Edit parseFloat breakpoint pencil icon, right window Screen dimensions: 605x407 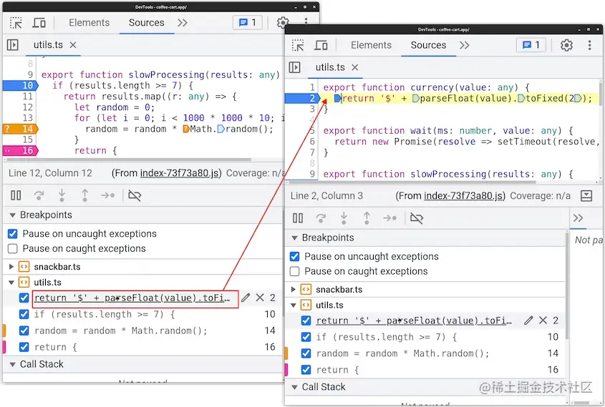tap(528, 320)
